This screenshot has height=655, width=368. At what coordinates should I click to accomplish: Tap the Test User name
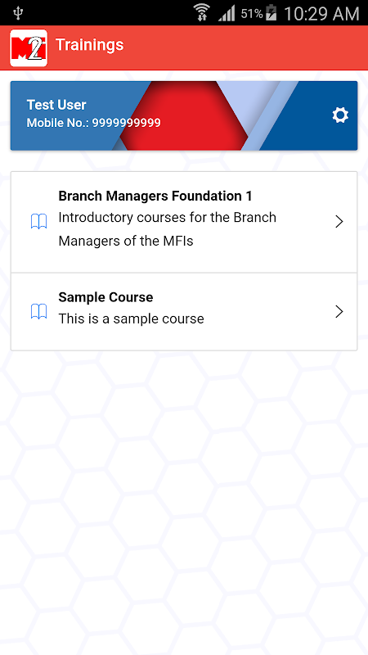[x=56, y=105]
